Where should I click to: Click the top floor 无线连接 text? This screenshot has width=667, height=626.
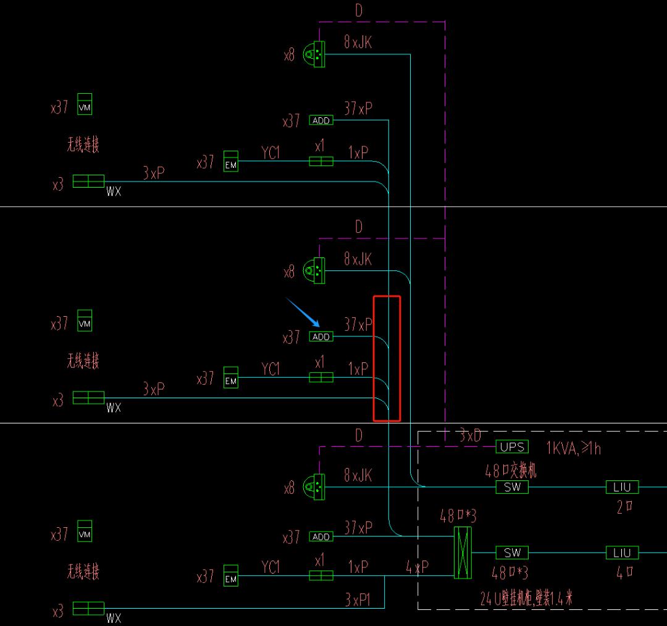[83, 144]
